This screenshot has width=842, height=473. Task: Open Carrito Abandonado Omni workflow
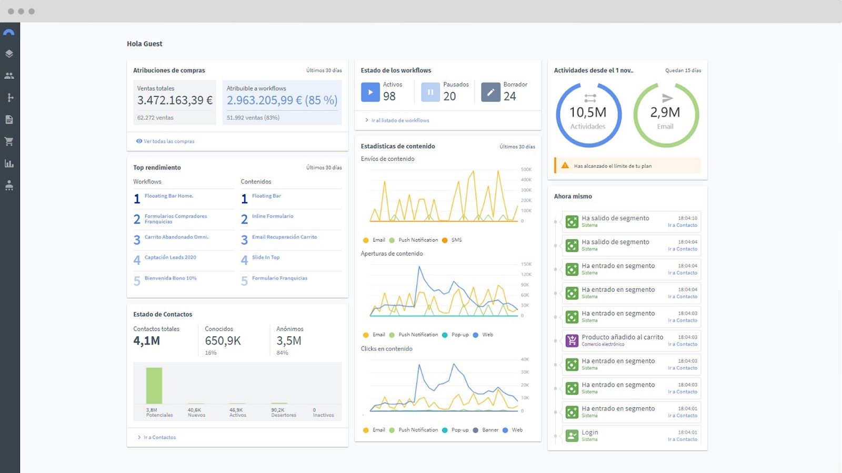pyautogui.click(x=176, y=237)
